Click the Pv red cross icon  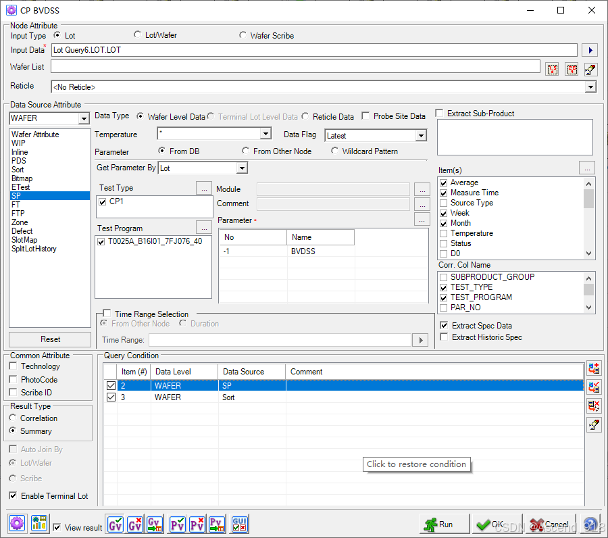[x=197, y=524]
